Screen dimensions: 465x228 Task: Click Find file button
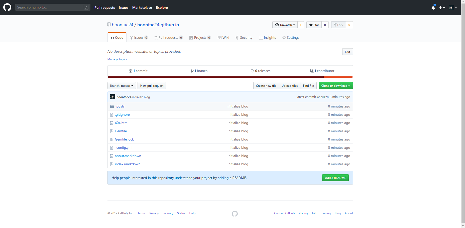coord(308,85)
